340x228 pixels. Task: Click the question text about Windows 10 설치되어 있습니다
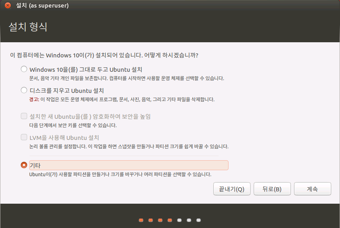click(104, 55)
